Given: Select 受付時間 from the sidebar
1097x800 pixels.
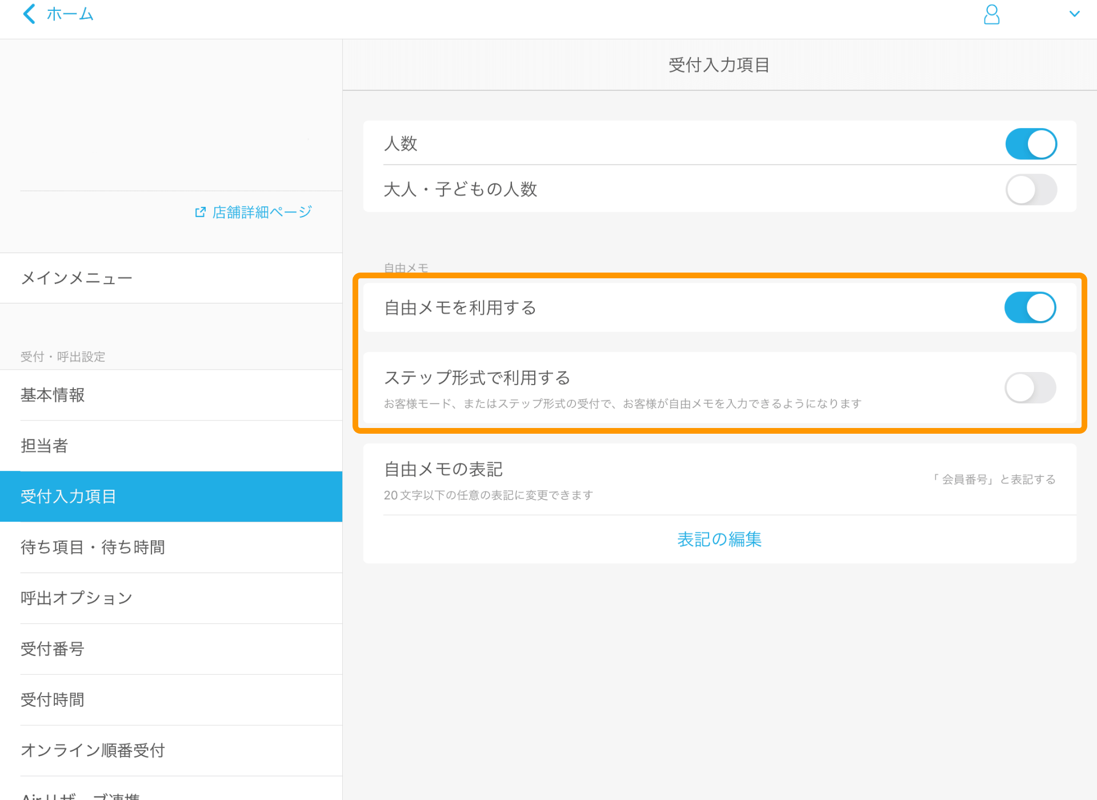Looking at the screenshot, I should point(52,699).
